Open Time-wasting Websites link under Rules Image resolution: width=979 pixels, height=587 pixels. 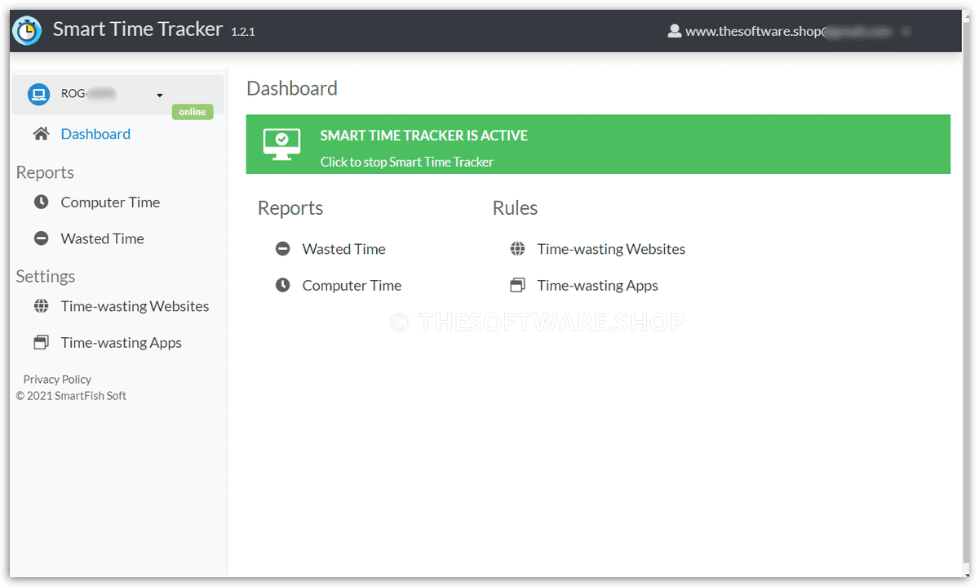pos(611,249)
